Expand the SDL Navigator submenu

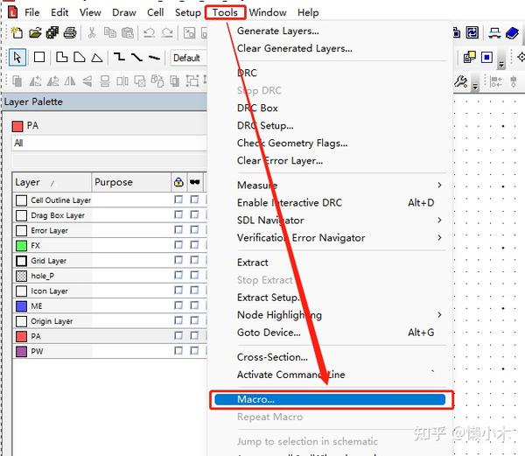coord(341,221)
